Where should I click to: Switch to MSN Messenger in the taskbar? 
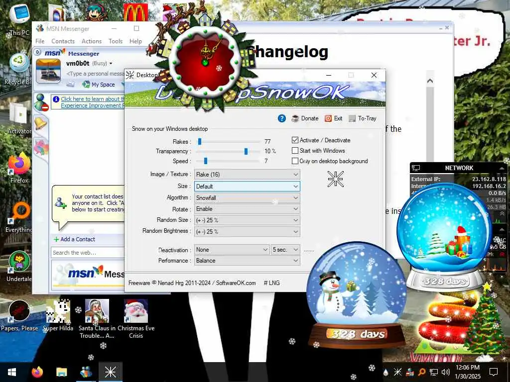[86, 372]
